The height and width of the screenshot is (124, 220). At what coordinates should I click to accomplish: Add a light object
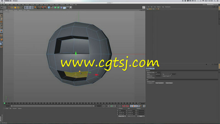click(71, 7)
